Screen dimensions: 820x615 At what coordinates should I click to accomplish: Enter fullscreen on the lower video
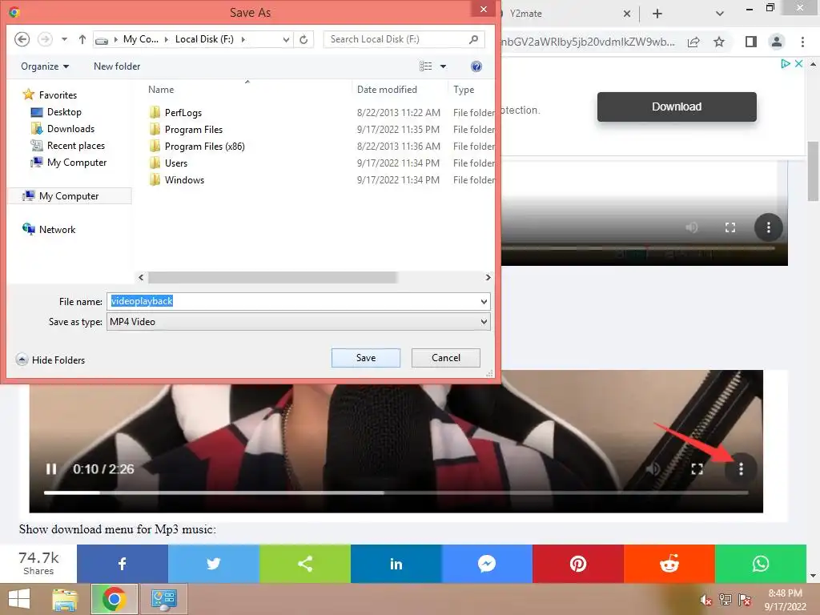click(x=697, y=469)
